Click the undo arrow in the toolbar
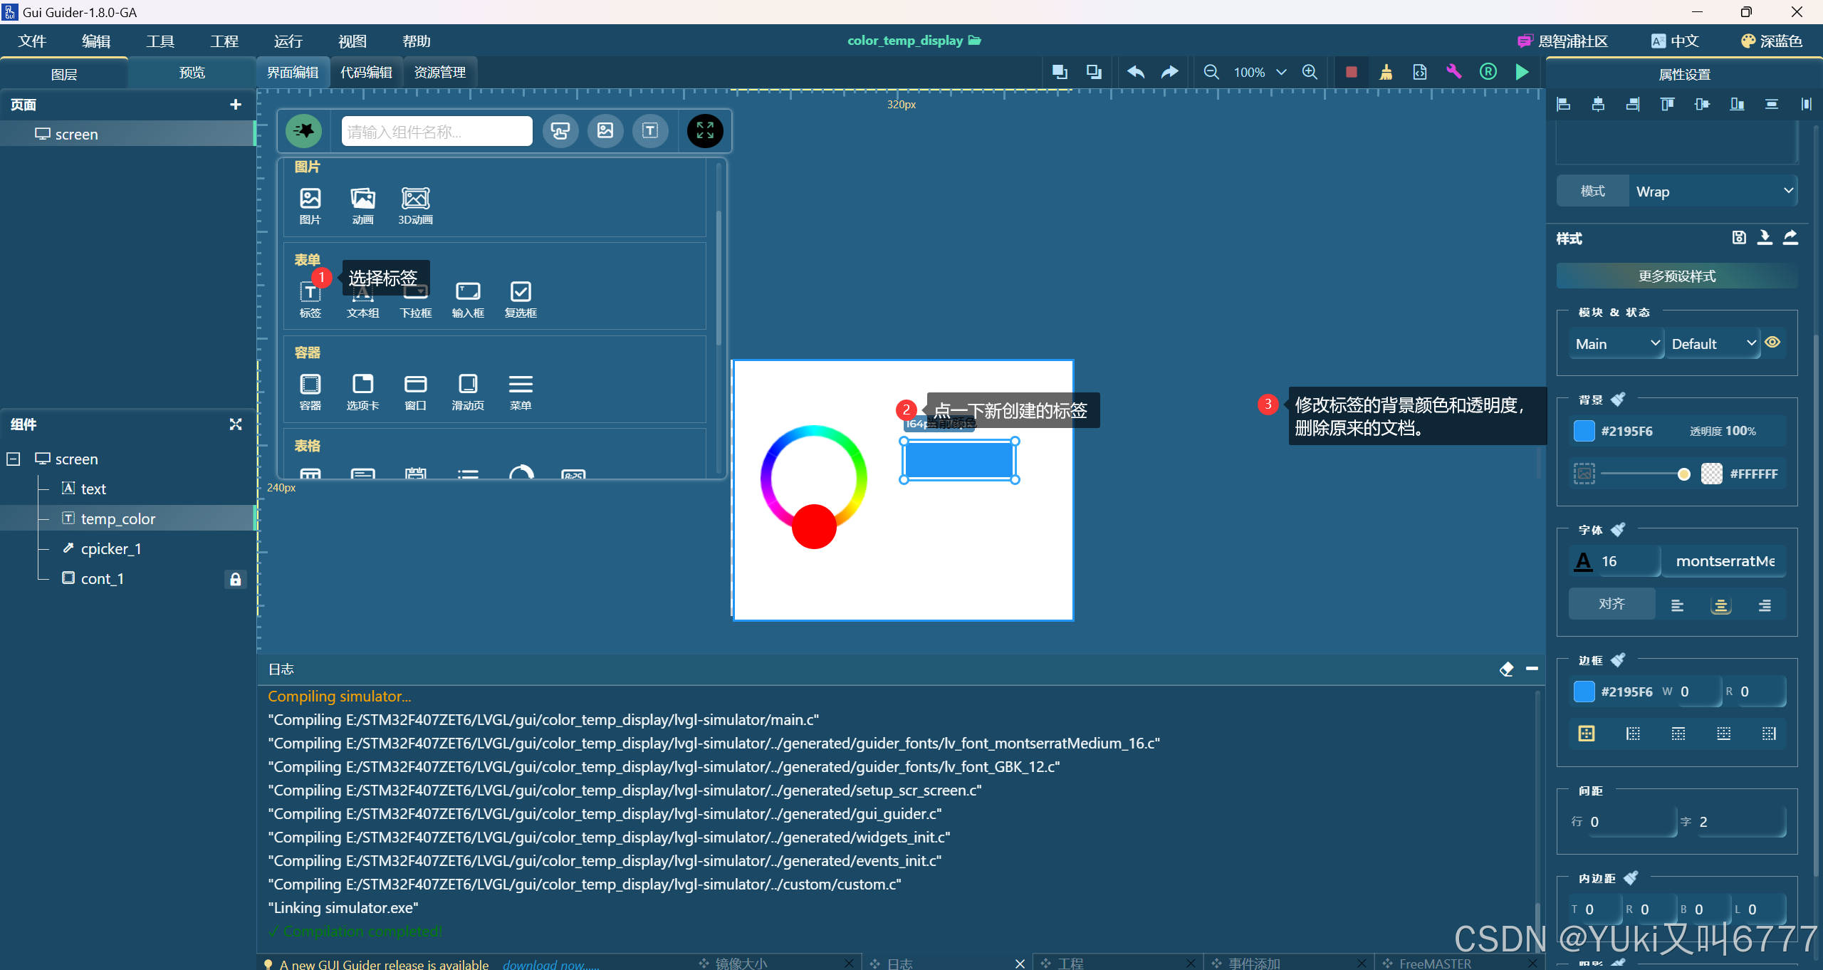 pos(1135,72)
